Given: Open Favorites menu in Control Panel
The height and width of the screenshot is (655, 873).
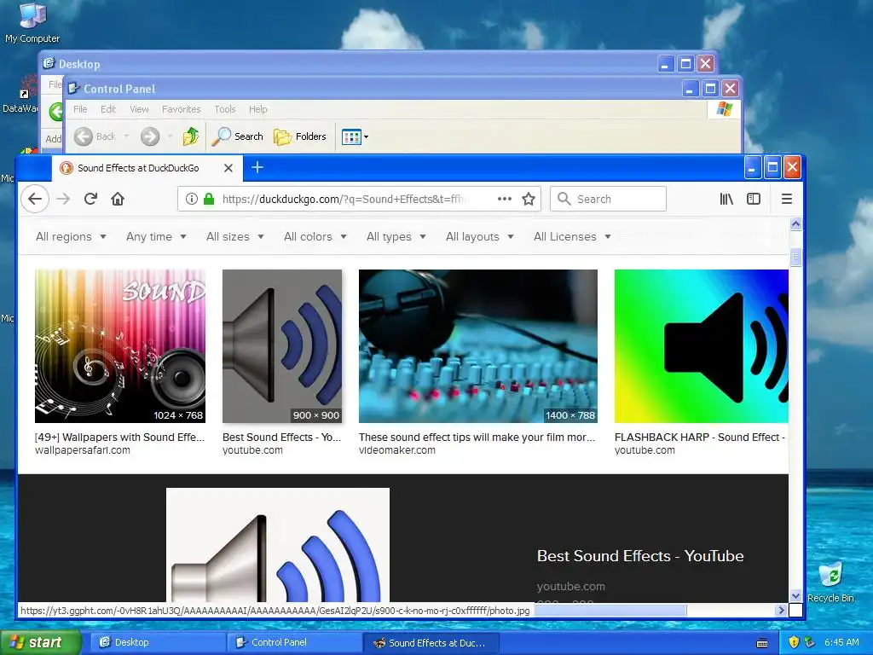Looking at the screenshot, I should [x=181, y=109].
